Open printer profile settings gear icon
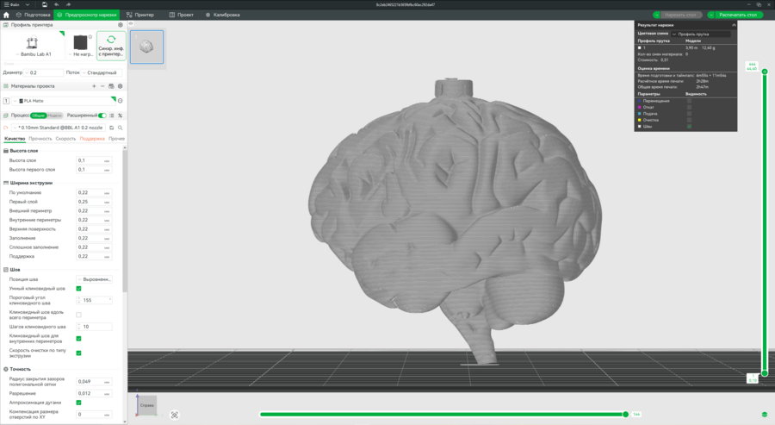The width and height of the screenshot is (775, 425). point(120,25)
